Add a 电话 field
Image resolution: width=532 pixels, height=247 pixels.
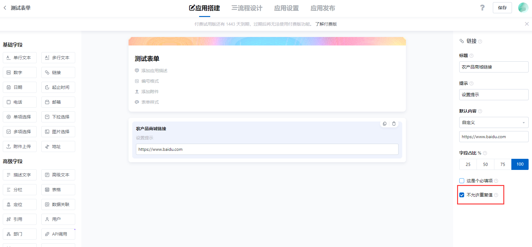click(x=20, y=102)
